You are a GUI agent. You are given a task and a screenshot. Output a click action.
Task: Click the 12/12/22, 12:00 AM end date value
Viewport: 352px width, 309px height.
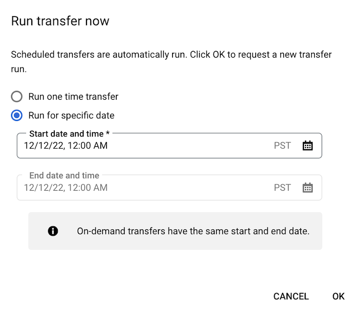click(x=66, y=188)
